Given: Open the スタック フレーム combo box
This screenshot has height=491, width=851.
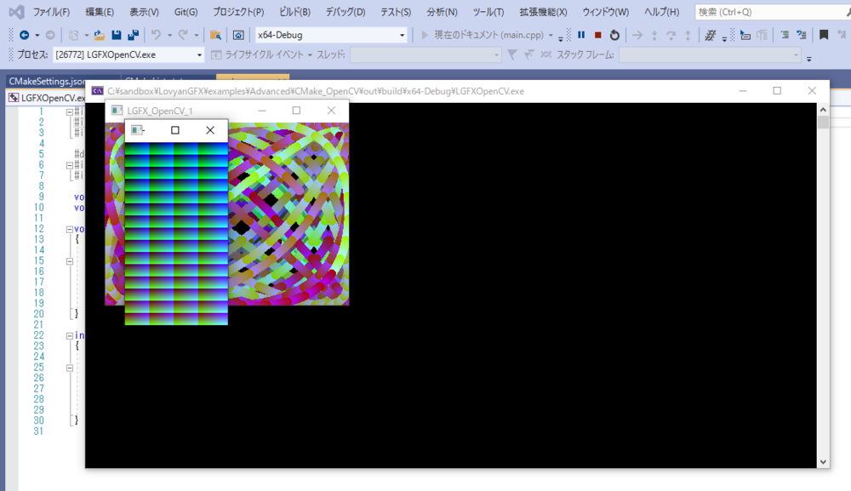Looking at the screenshot, I should pos(710,54).
